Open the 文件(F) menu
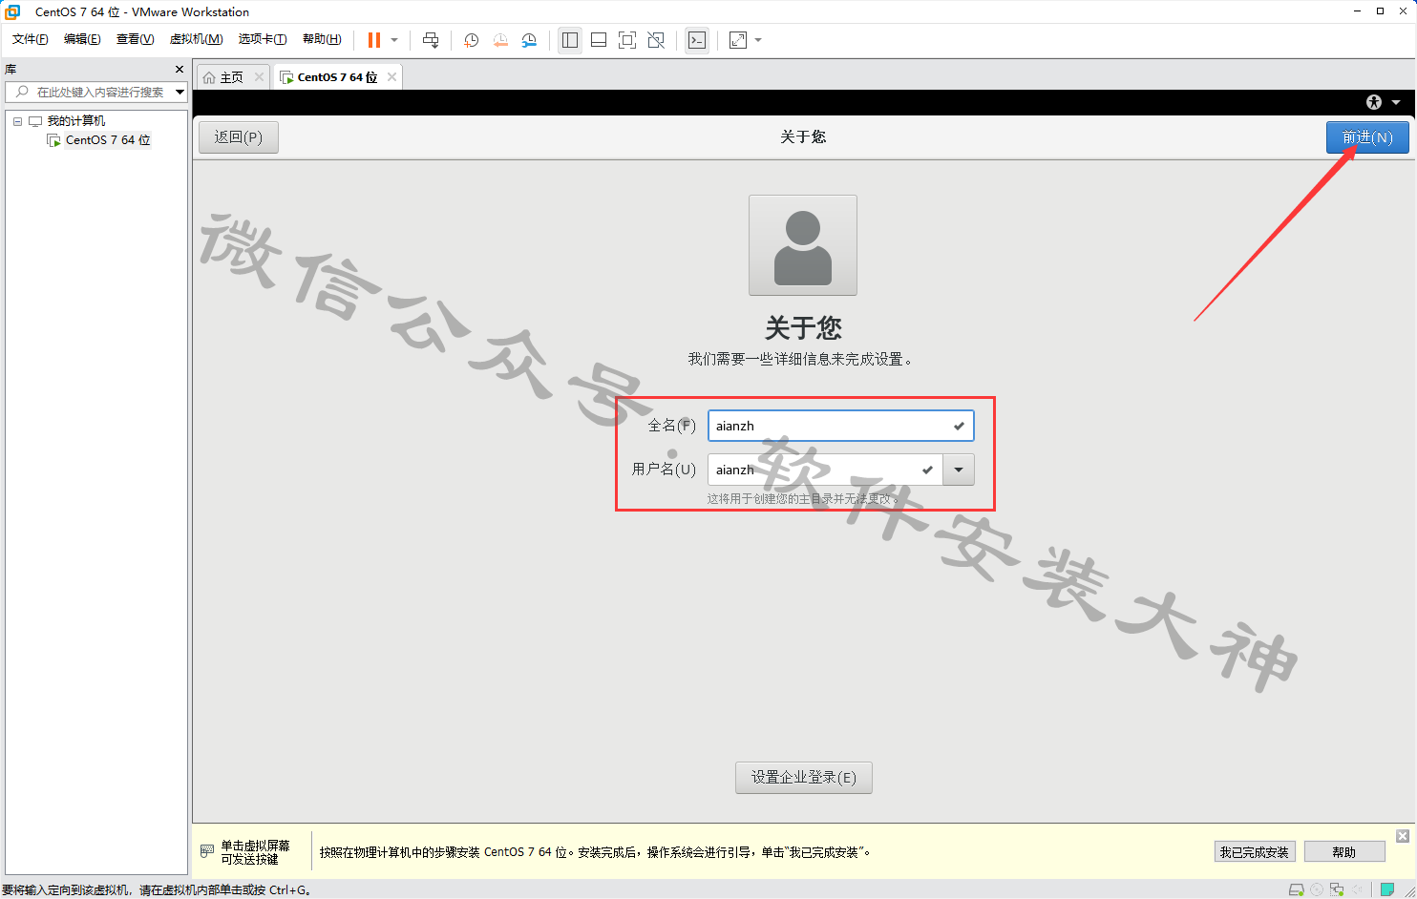Image resolution: width=1417 pixels, height=899 pixels. (x=31, y=39)
